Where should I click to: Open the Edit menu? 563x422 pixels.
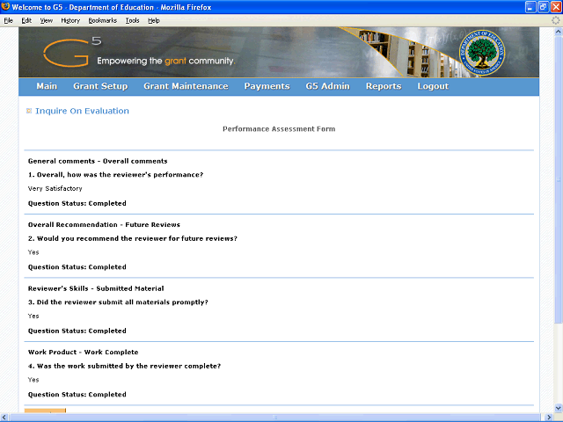[26, 21]
